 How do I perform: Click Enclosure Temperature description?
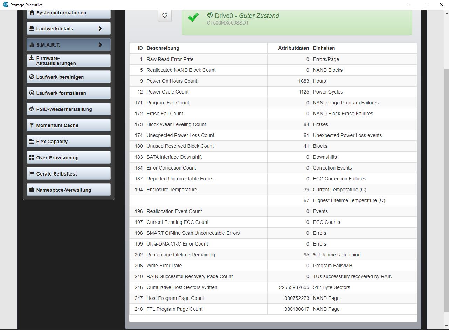(172, 190)
